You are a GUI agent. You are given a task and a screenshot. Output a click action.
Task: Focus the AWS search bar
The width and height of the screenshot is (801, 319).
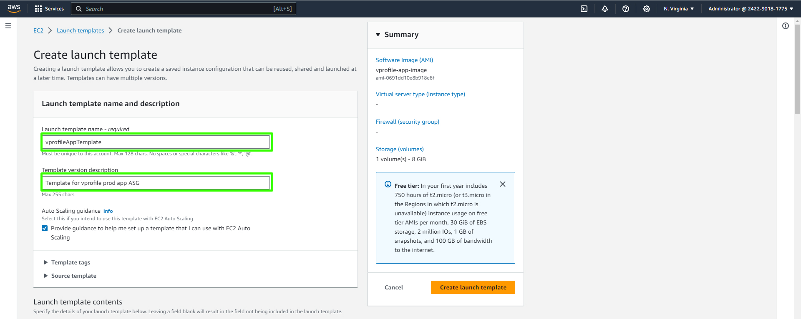(x=184, y=9)
